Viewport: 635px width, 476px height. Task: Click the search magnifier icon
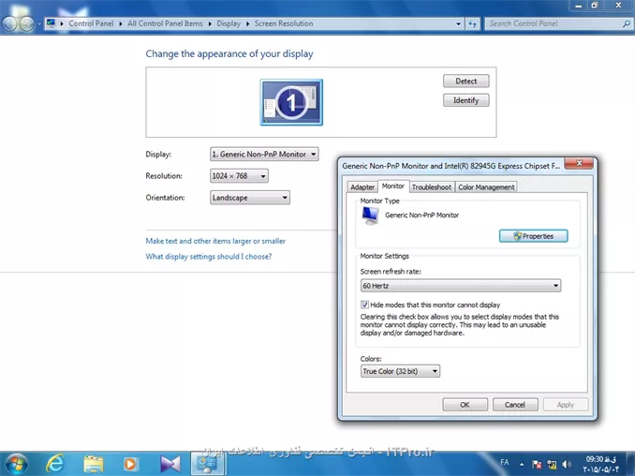point(626,24)
